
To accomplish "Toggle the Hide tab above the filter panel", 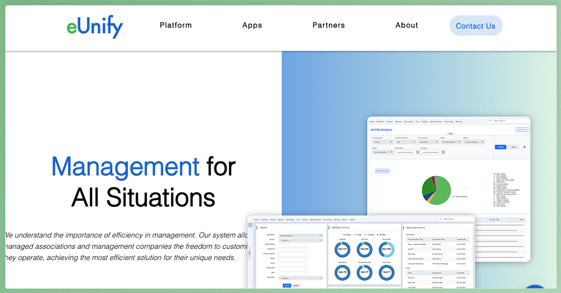I will [x=450, y=134].
